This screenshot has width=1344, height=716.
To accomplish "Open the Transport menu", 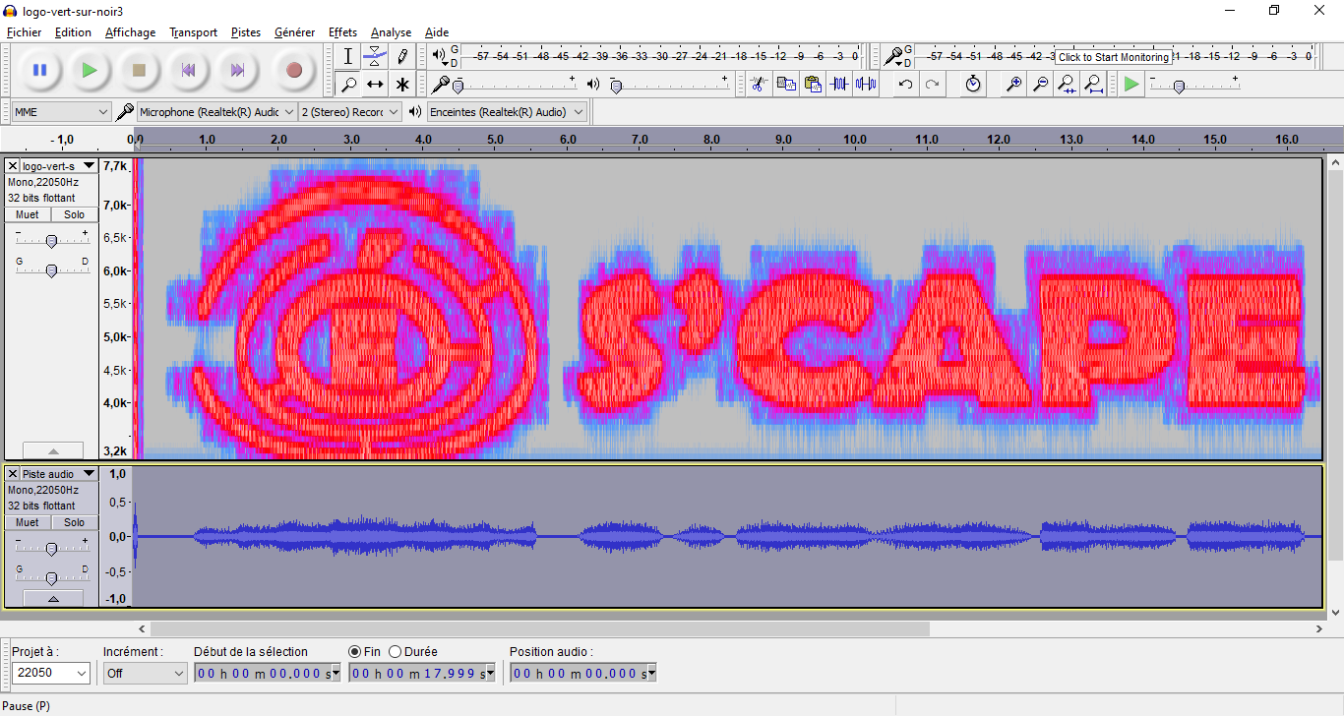I will (x=193, y=32).
